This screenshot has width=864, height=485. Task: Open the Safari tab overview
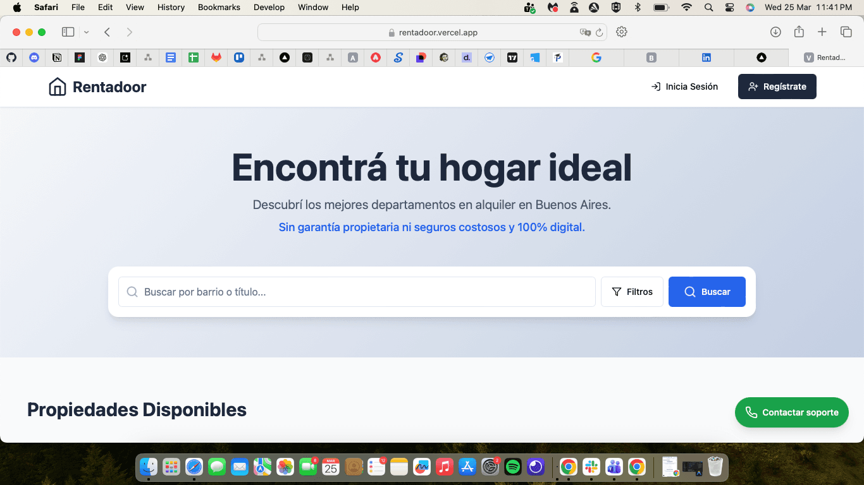point(846,32)
